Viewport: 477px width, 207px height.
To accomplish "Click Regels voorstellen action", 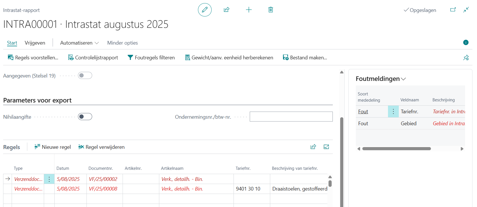I will pyautogui.click(x=33, y=58).
